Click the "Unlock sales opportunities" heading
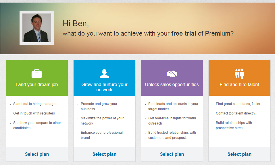The width and height of the screenshot is (275, 165). pyautogui.click(x=172, y=85)
